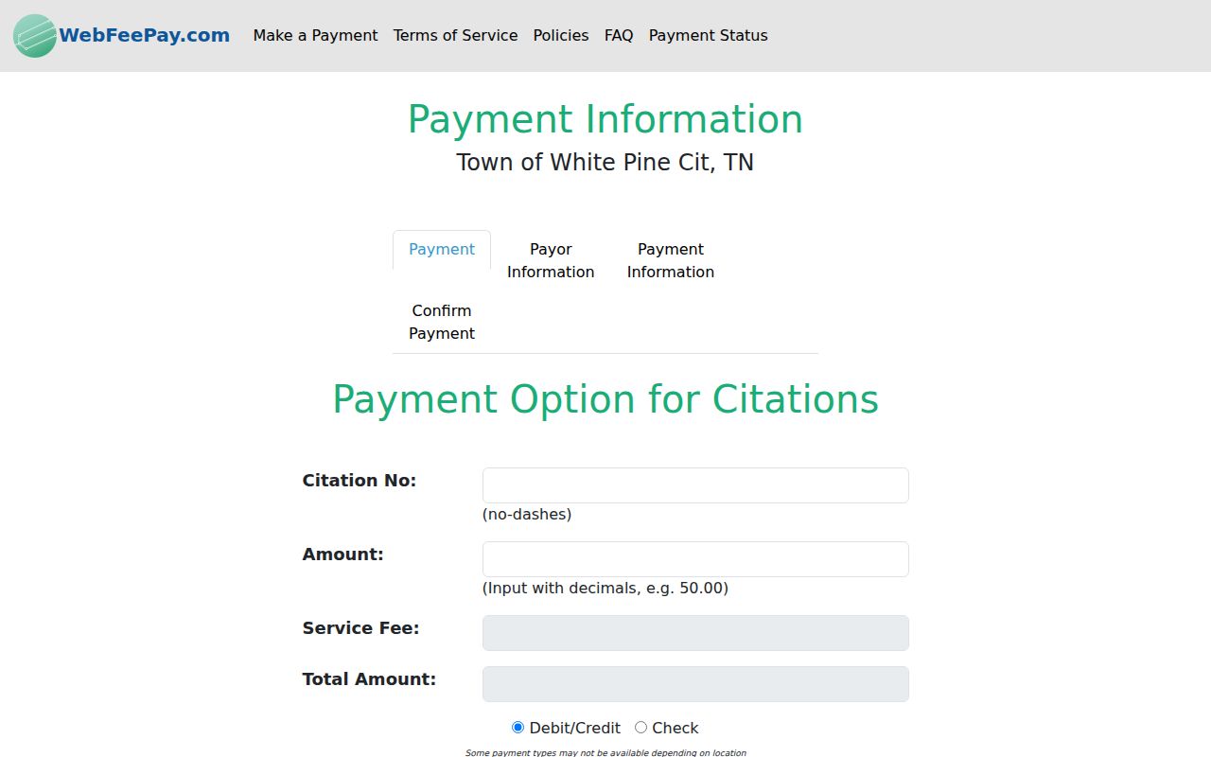Screen dimensions: 1211x757
Task: Click the Town of White Pine Cit, TN text
Action: tap(605, 163)
